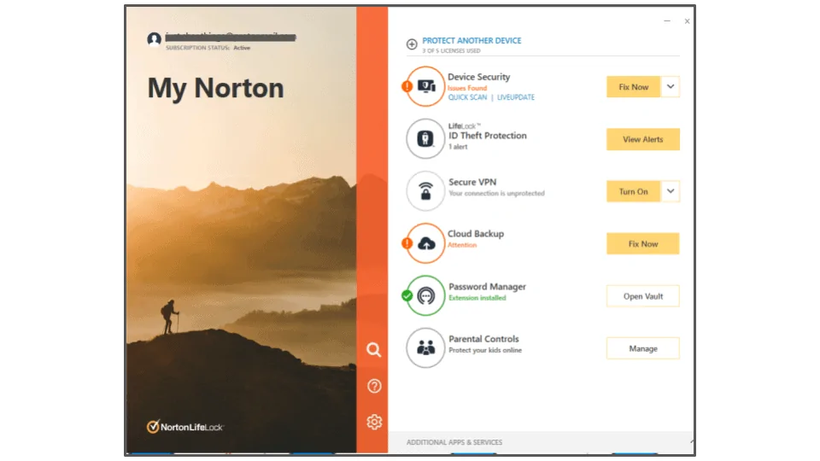The width and height of the screenshot is (820, 461).
Task: Click the Subscription Status Active text
Action: pyautogui.click(x=208, y=48)
